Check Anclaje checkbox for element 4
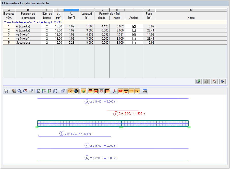The width and height of the screenshot is (230, 169). point(134,39)
